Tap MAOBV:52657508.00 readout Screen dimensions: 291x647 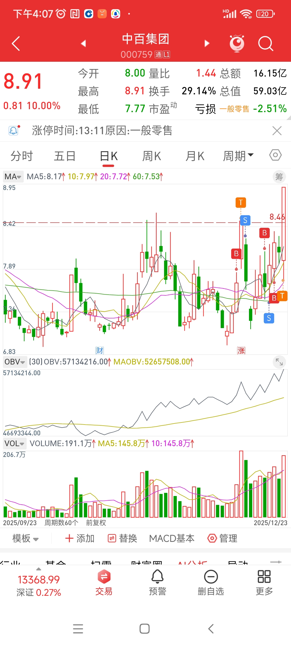[x=153, y=362]
